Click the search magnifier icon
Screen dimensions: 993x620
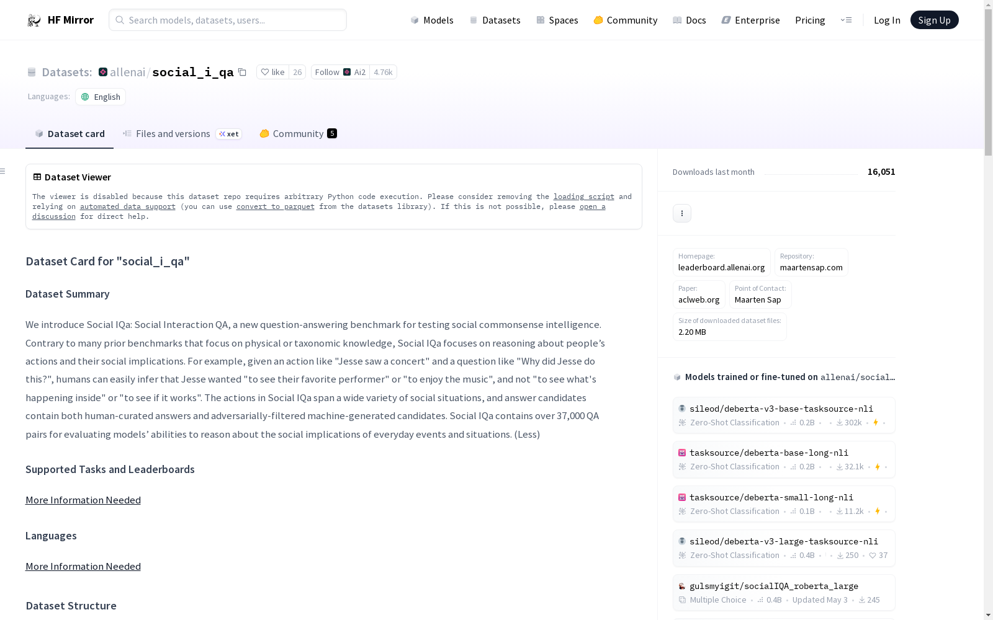click(x=120, y=20)
